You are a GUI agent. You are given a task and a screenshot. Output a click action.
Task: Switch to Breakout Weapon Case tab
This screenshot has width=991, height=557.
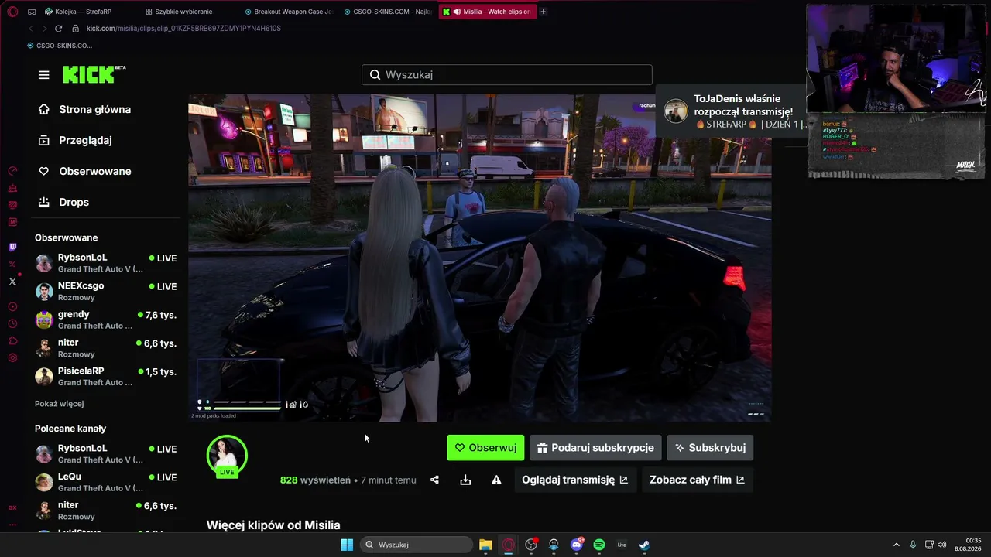[288, 12]
